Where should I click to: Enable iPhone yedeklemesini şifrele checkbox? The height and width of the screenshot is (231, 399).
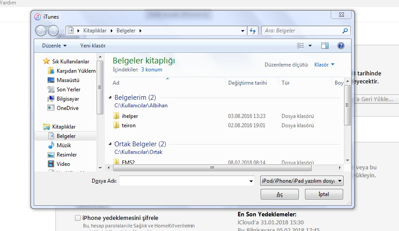coord(78,218)
